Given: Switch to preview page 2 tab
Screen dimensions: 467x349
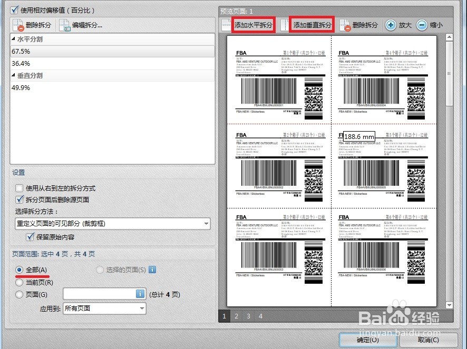Looking at the screenshot, I should 237,316.
